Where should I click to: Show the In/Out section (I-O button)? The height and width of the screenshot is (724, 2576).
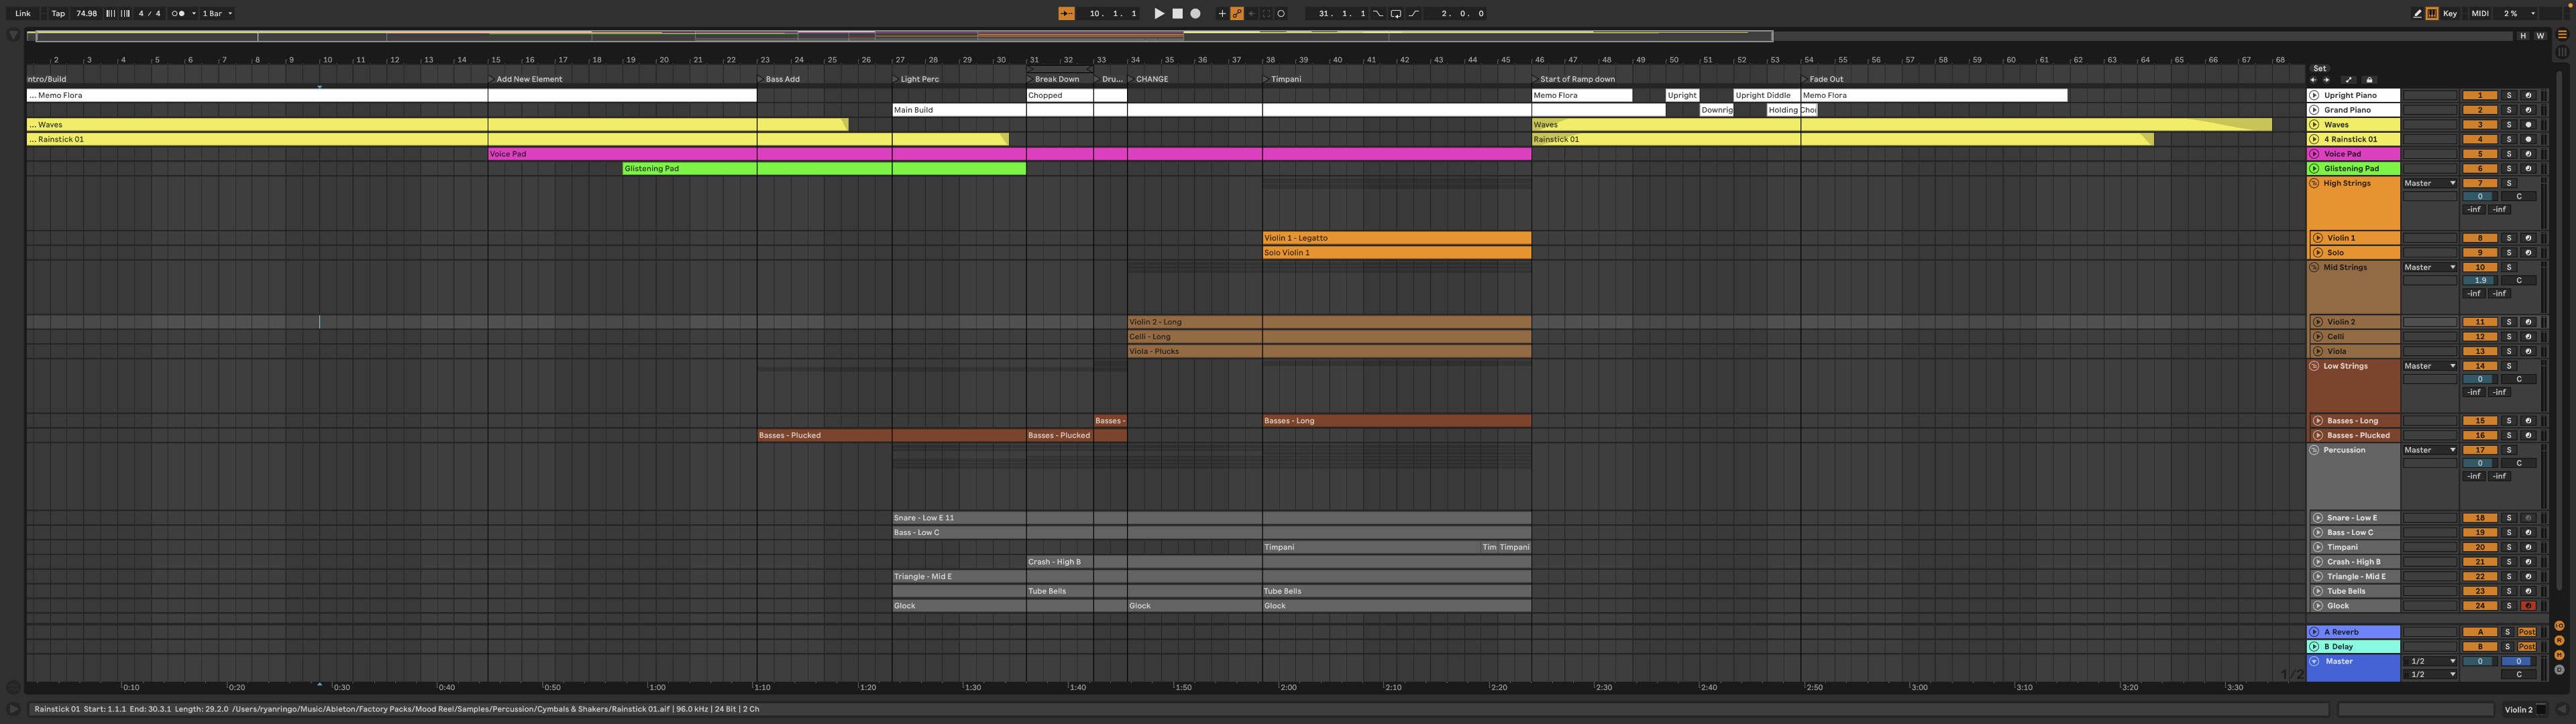pyautogui.click(x=2559, y=627)
